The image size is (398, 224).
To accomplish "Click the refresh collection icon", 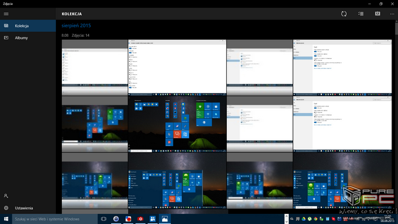I will [344, 14].
